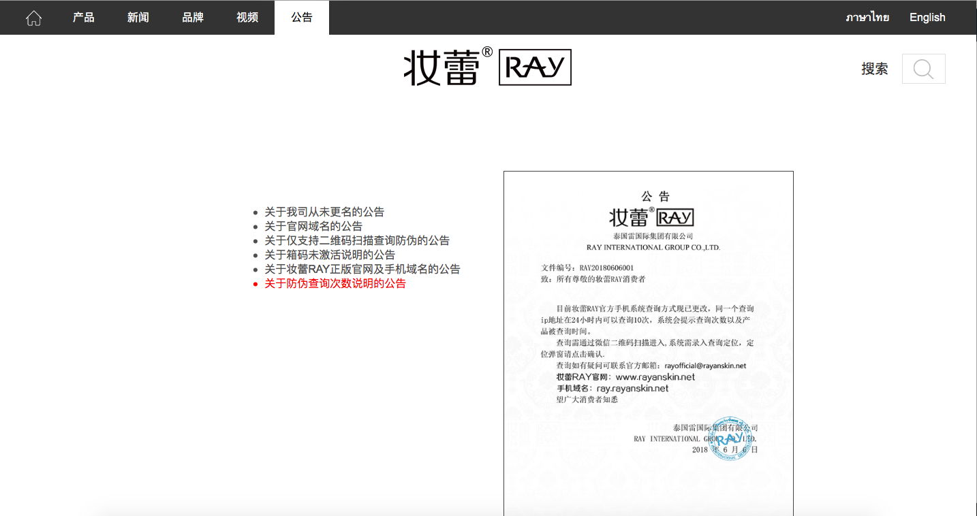Select 关于防伪查询次数说明的公告 in red

pos(335,283)
